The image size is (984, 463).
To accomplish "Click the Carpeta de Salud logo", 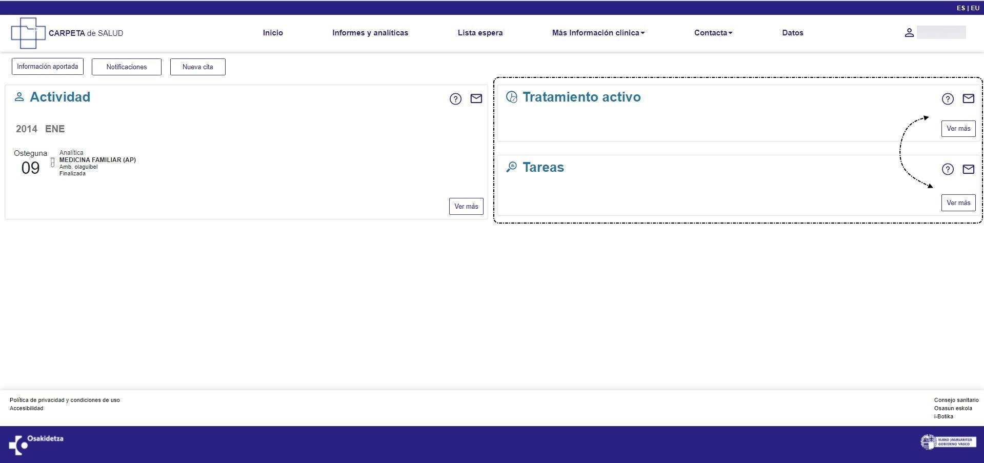I will 67,33.
